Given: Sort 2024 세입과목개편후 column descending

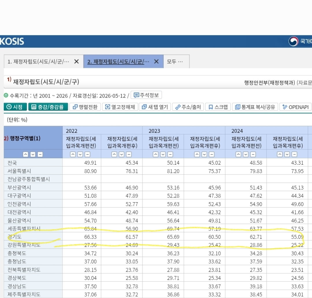Looking at the screenshot, I should coord(287,154).
